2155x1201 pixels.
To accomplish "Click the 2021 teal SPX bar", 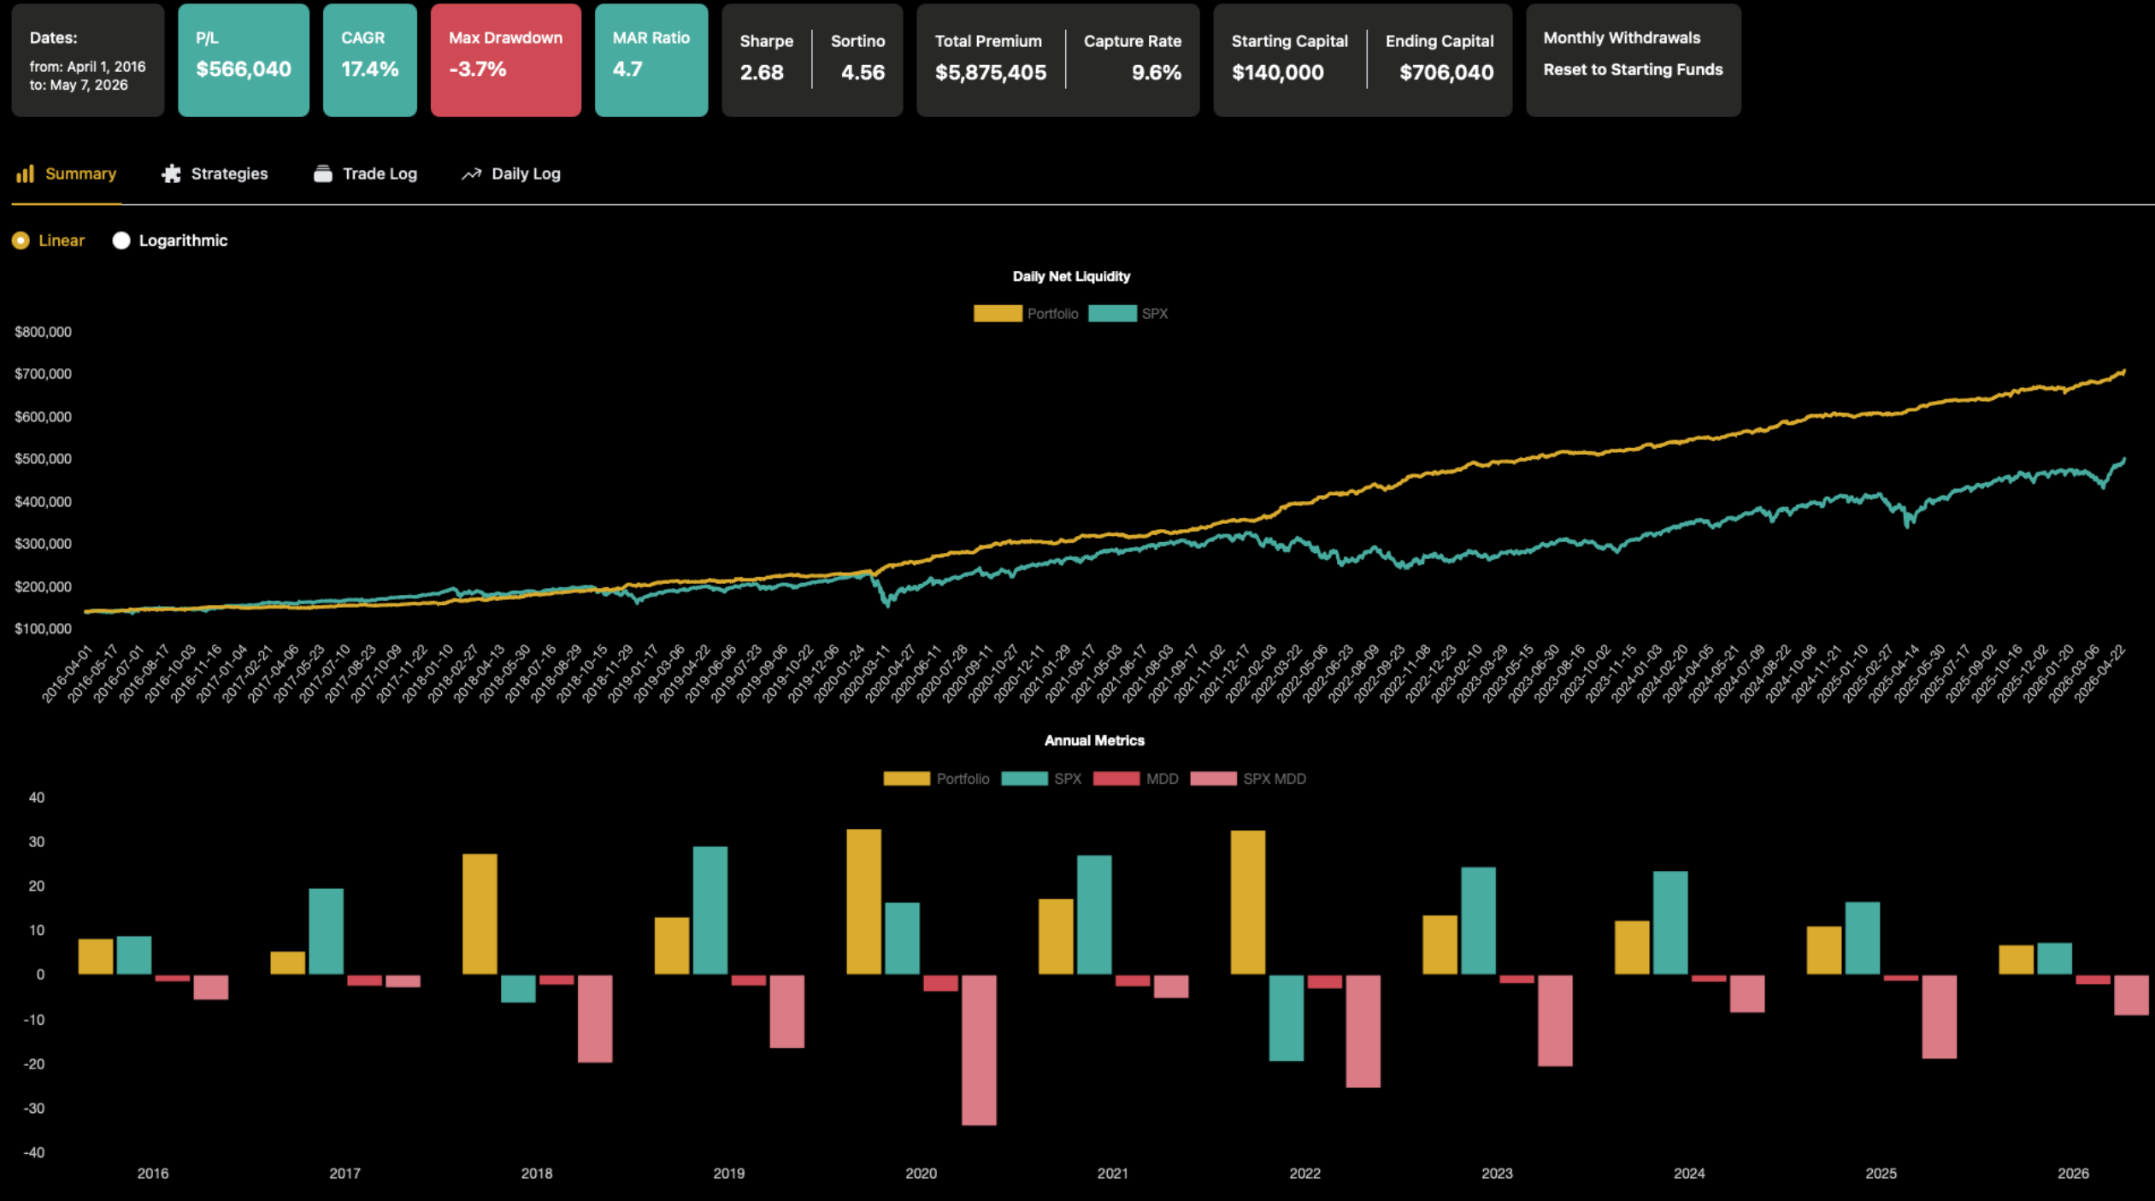I will click(x=1094, y=915).
